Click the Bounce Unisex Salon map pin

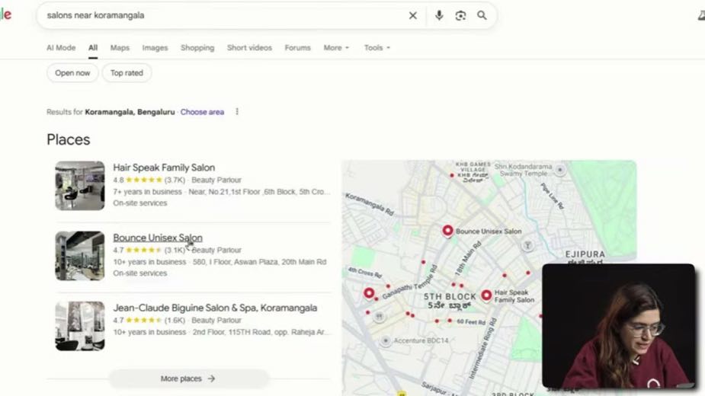(x=447, y=231)
